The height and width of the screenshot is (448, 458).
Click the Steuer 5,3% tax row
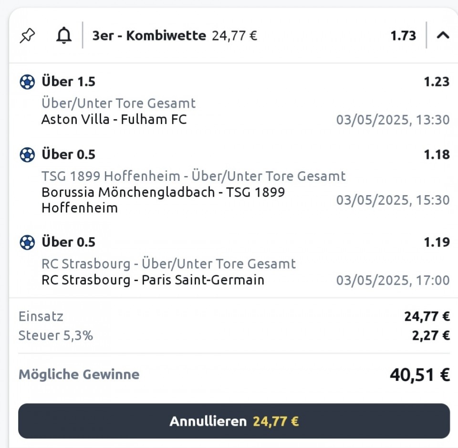[234, 335]
